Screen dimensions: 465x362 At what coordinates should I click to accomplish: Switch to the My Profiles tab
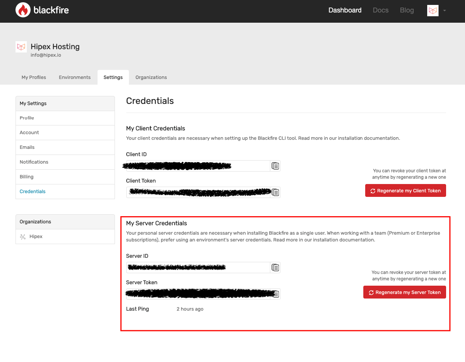coord(34,77)
